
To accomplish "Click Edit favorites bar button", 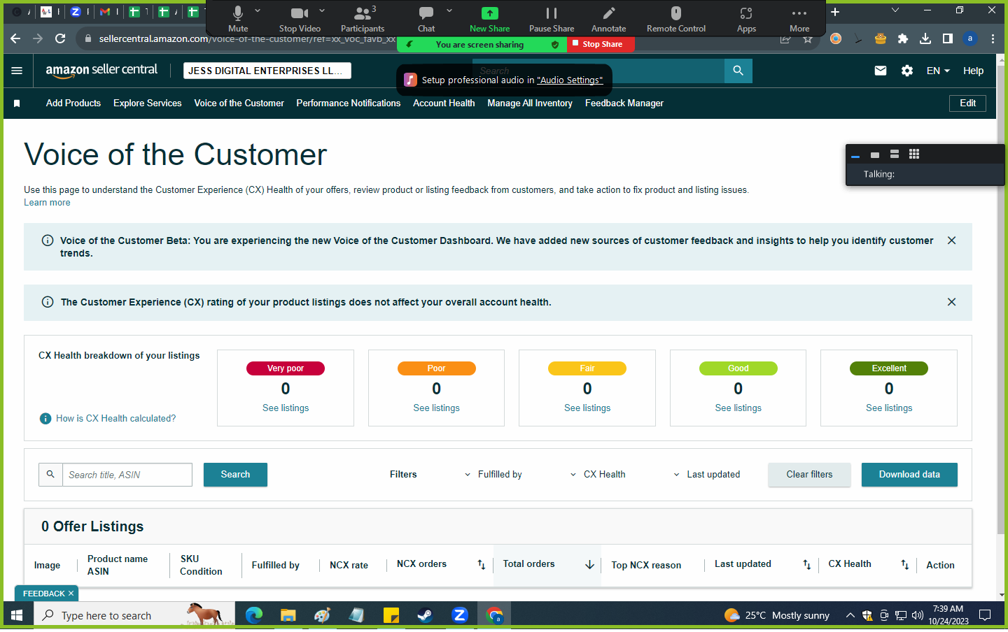I will (x=968, y=103).
